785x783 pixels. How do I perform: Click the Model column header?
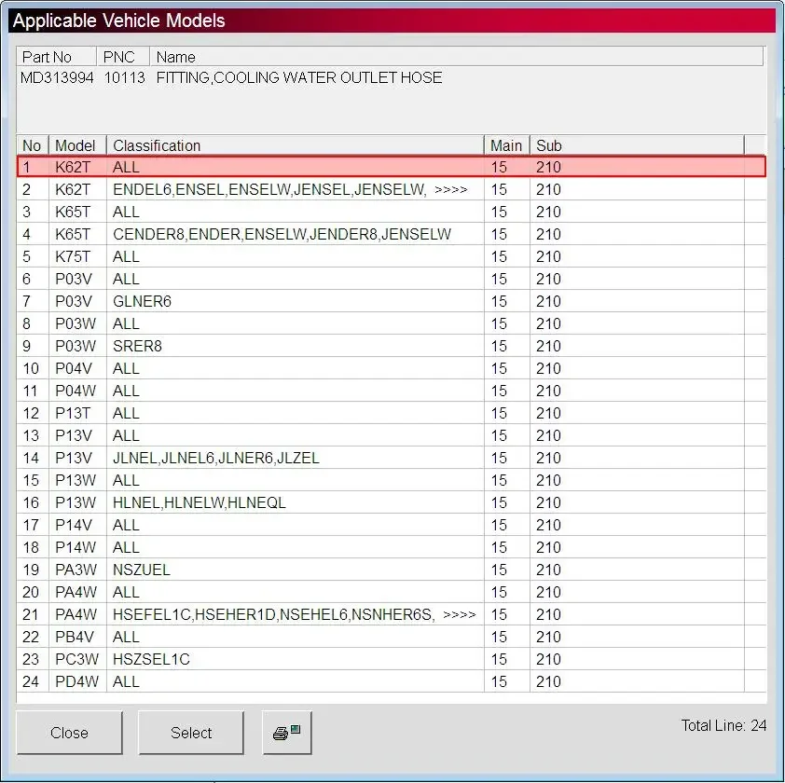click(77, 145)
